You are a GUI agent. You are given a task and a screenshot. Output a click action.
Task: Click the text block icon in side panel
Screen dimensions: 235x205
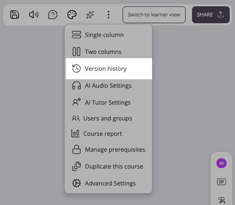[x=221, y=182]
